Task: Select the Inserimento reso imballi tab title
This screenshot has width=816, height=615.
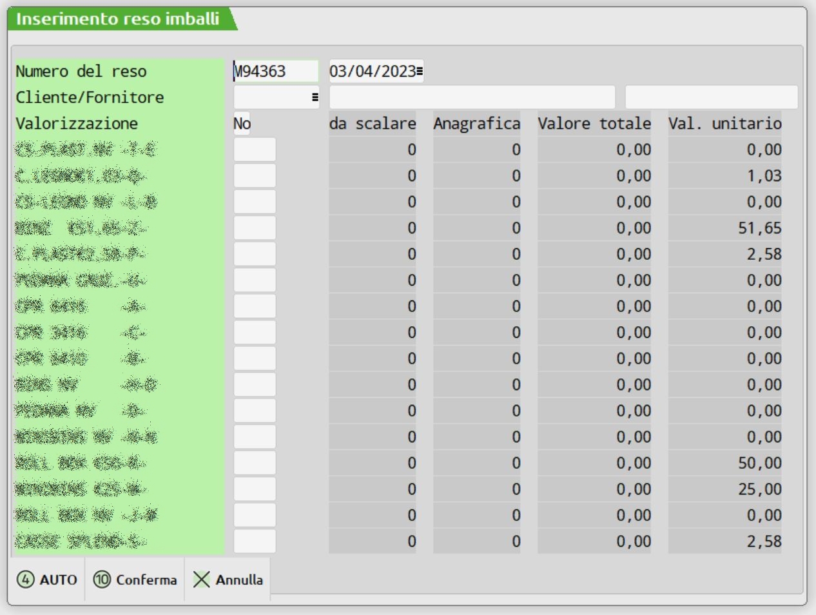Action: click(x=118, y=19)
